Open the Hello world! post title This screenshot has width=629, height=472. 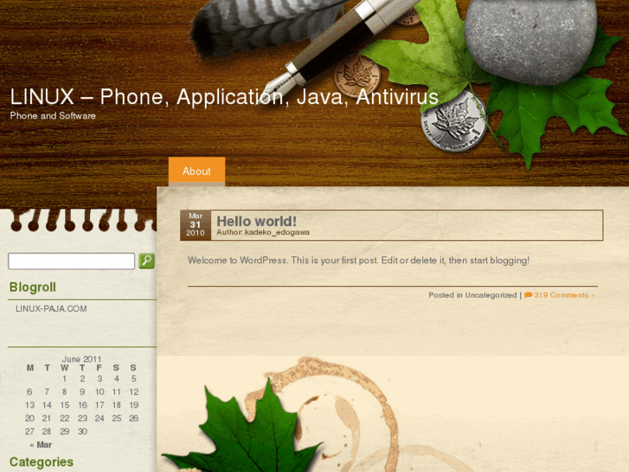coord(256,221)
